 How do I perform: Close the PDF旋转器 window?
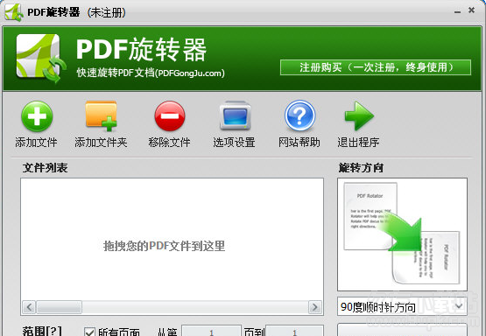471,10
